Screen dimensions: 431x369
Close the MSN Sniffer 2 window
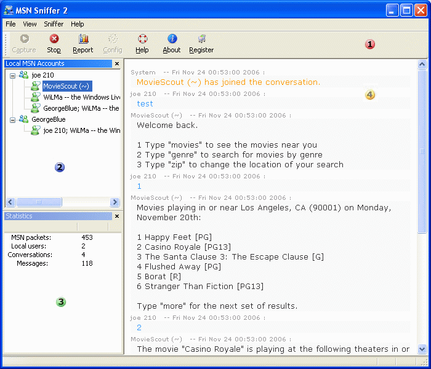pos(421,10)
